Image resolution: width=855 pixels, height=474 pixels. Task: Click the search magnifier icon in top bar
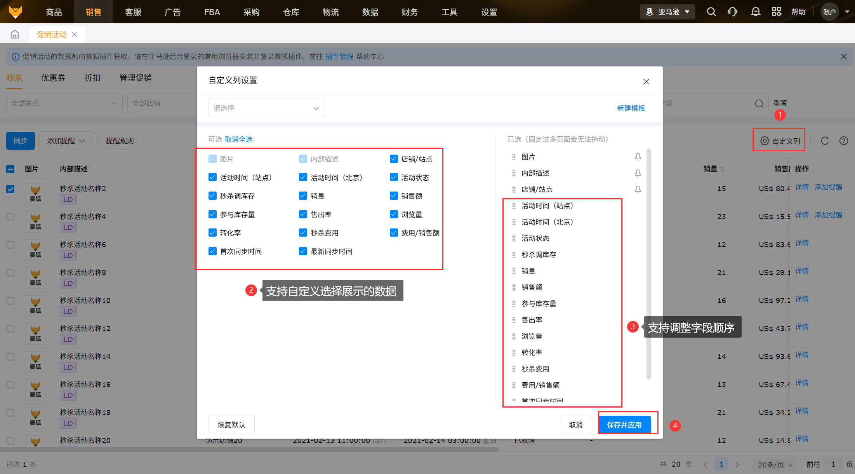tap(711, 12)
